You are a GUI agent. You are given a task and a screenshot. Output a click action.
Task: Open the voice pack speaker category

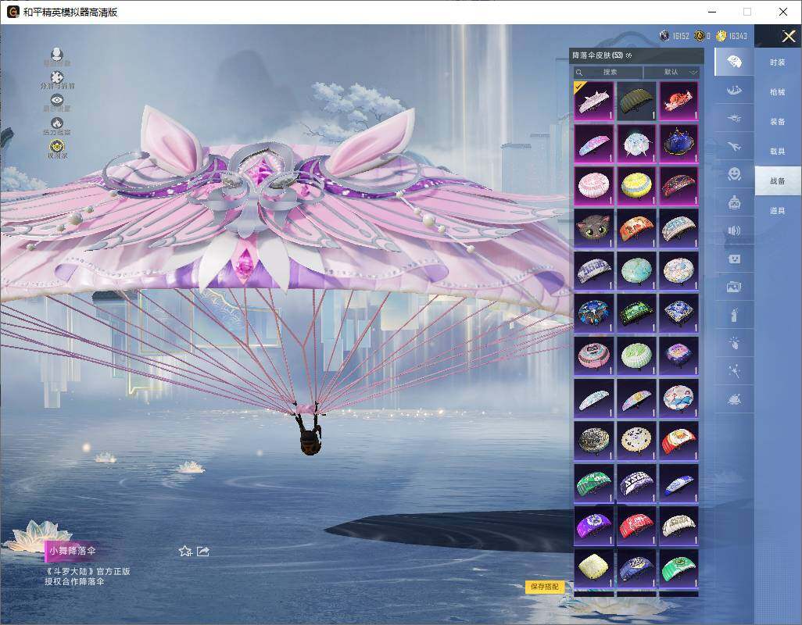pyautogui.click(x=734, y=231)
